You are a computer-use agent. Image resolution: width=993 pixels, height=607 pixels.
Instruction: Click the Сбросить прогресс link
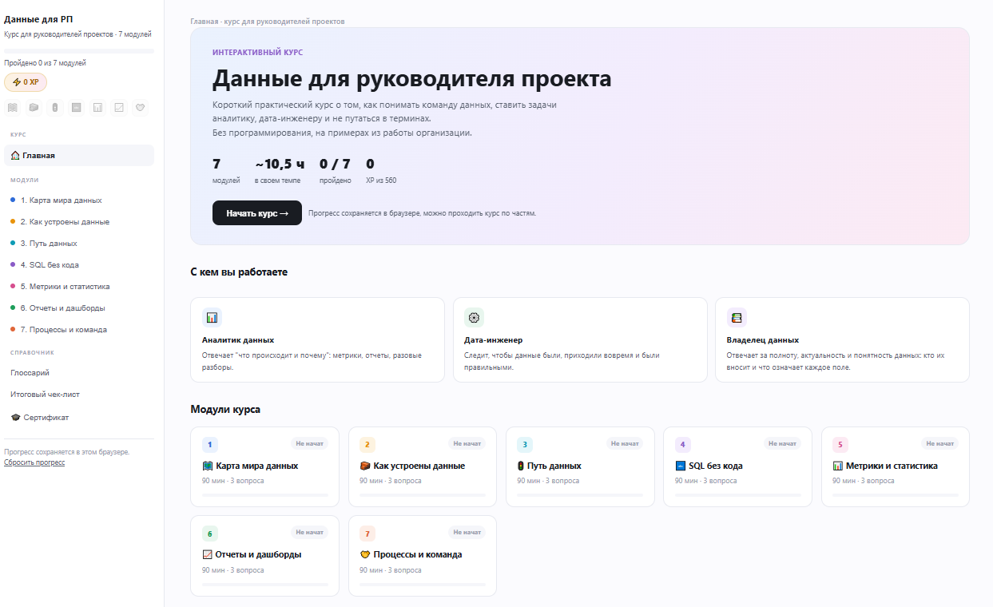point(34,462)
